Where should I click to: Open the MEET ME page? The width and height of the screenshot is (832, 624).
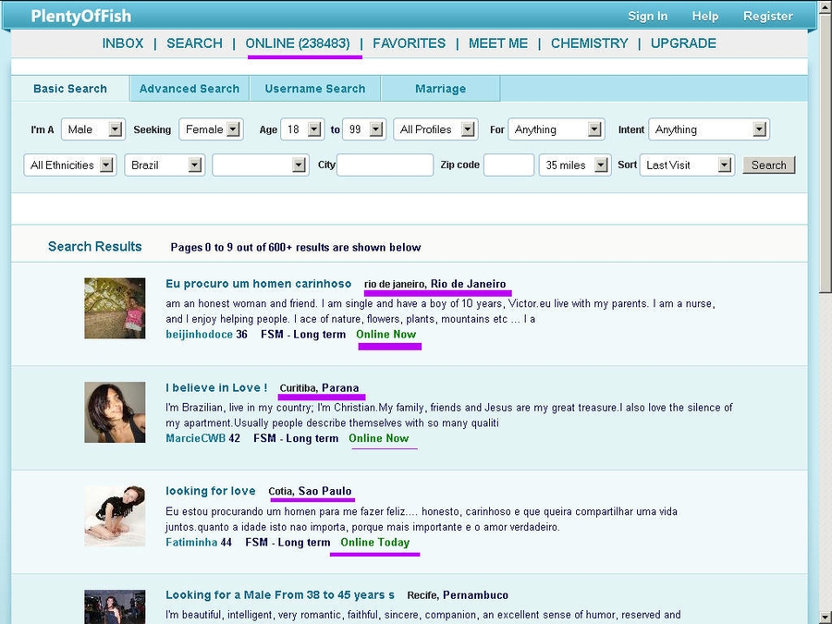498,43
